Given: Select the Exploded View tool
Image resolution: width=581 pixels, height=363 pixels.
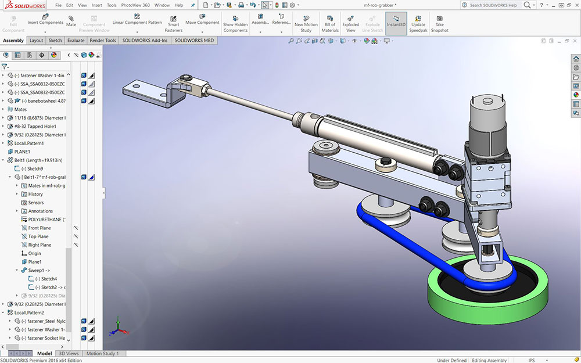Looking at the screenshot, I should (350, 18).
